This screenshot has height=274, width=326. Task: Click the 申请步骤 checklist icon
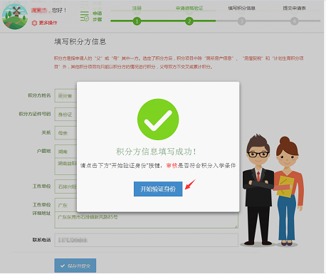[x=85, y=16]
